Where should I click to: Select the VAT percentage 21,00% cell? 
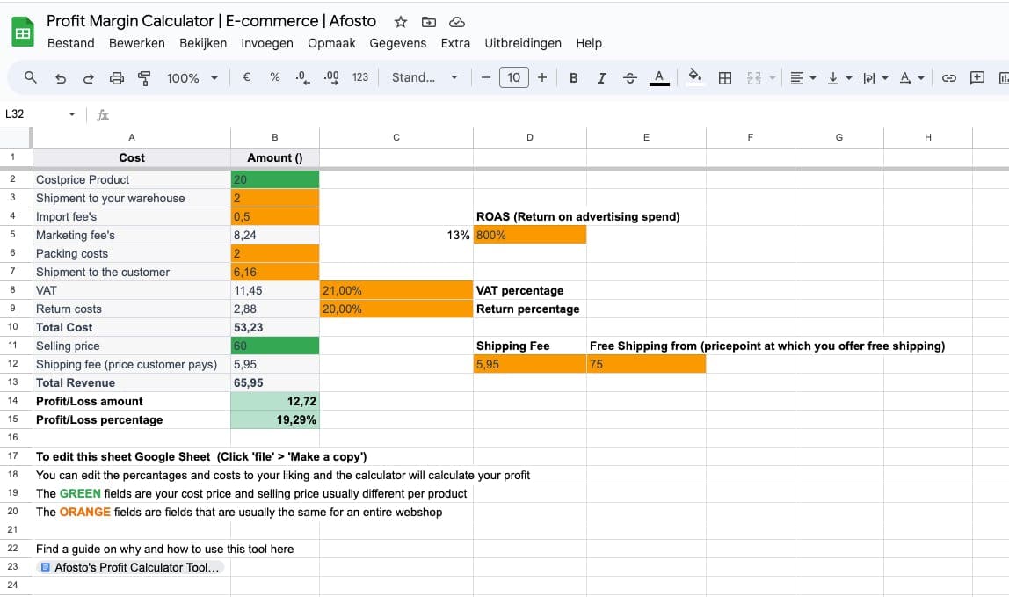coord(396,290)
